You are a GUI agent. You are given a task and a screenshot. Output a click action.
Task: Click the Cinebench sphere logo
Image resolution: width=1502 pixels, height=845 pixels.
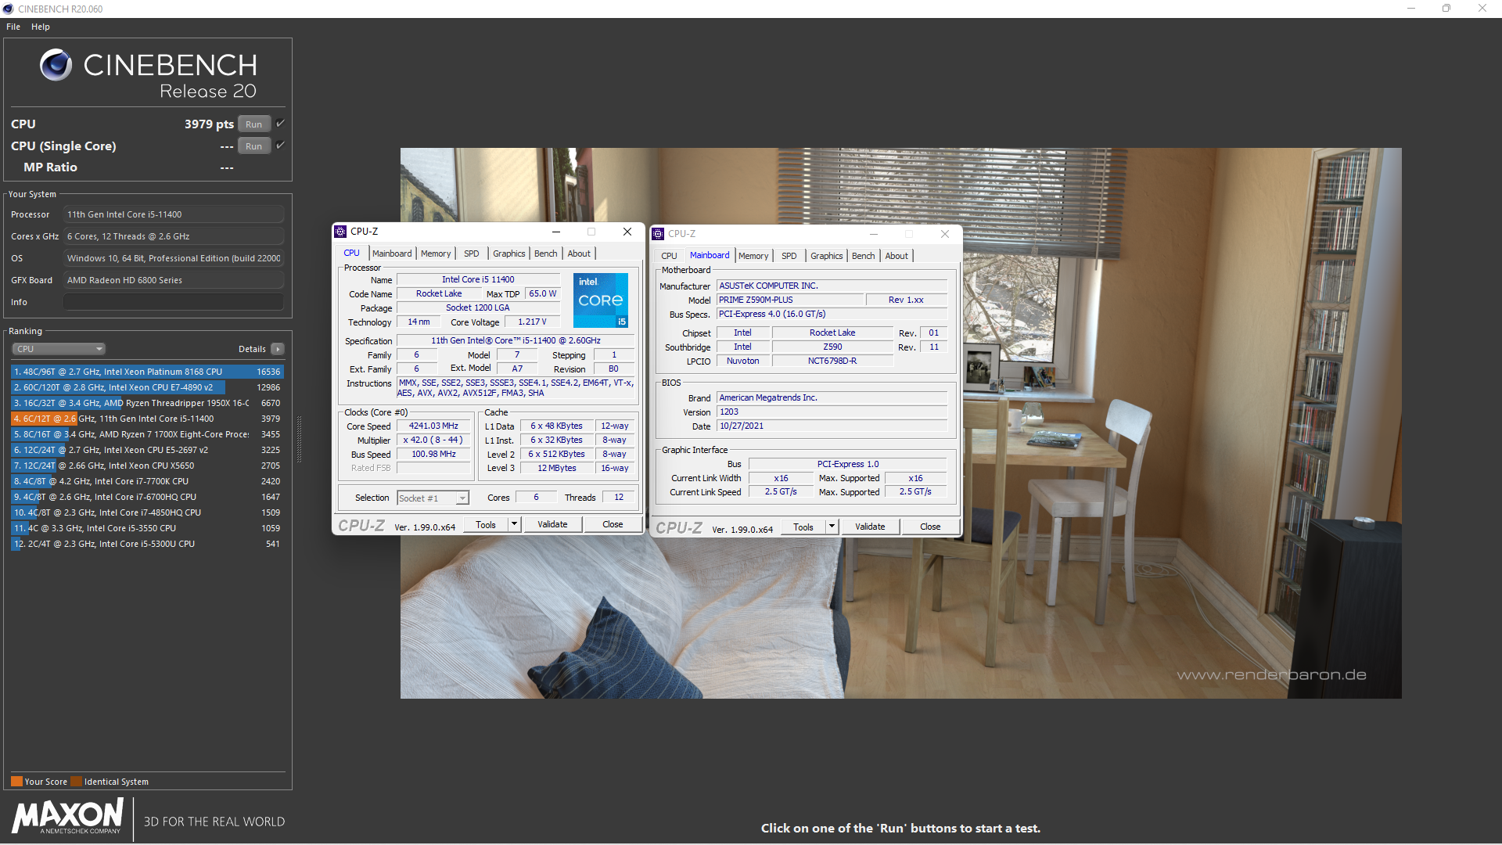56,65
